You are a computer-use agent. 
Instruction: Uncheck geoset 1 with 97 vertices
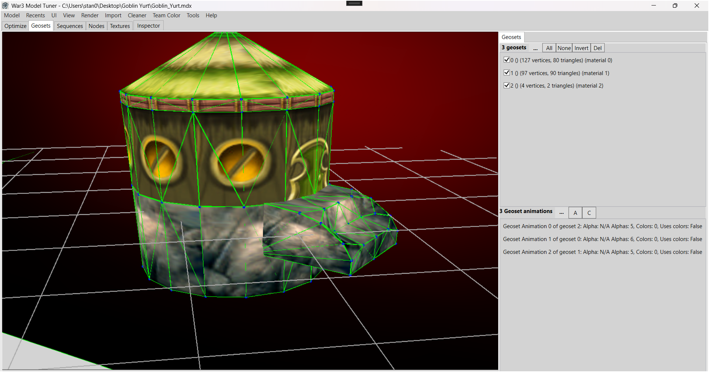(507, 73)
